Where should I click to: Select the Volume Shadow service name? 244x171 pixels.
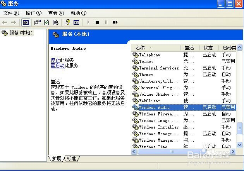(158, 95)
